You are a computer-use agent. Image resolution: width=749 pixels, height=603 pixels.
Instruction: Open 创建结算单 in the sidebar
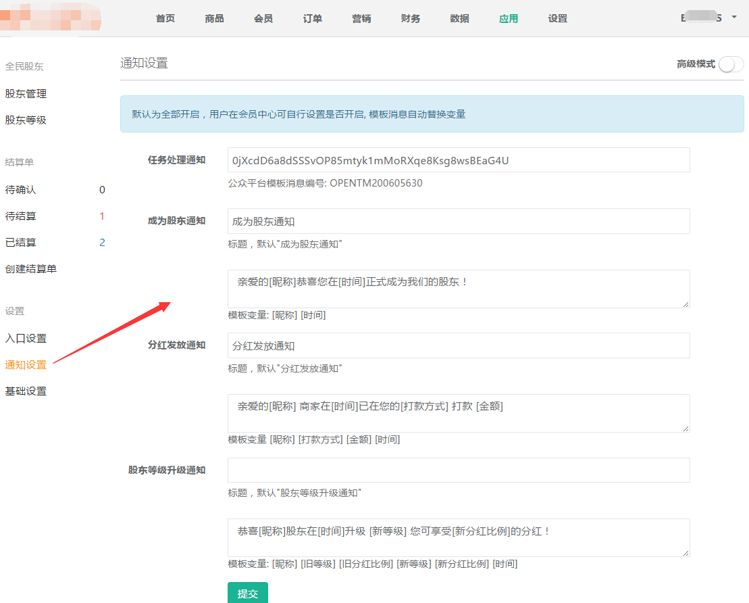point(31,269)
